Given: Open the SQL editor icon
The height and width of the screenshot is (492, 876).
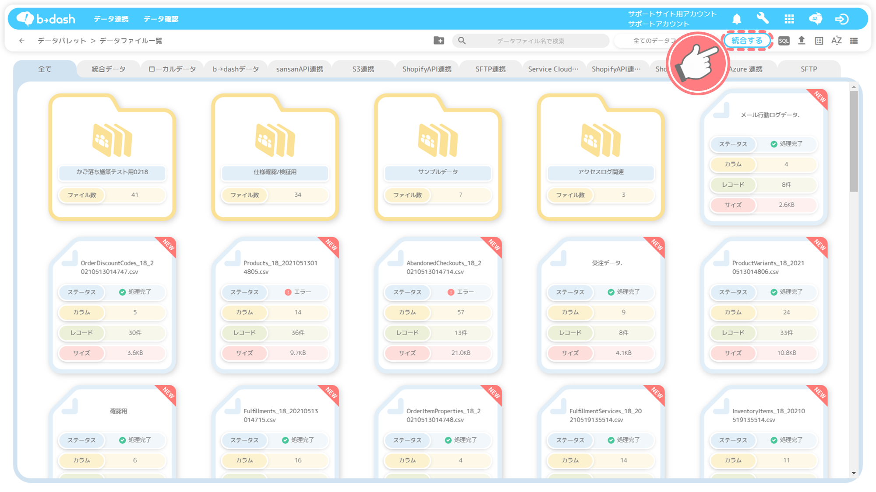Looking at the screenshot, I should [x=784, y=41].
